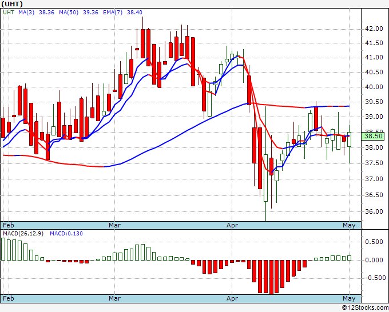The height and width of the screenshot is (312, 389).
Task: Click the 40.50 price axis label
Action: pyautogui.click(x=374, y=73)
